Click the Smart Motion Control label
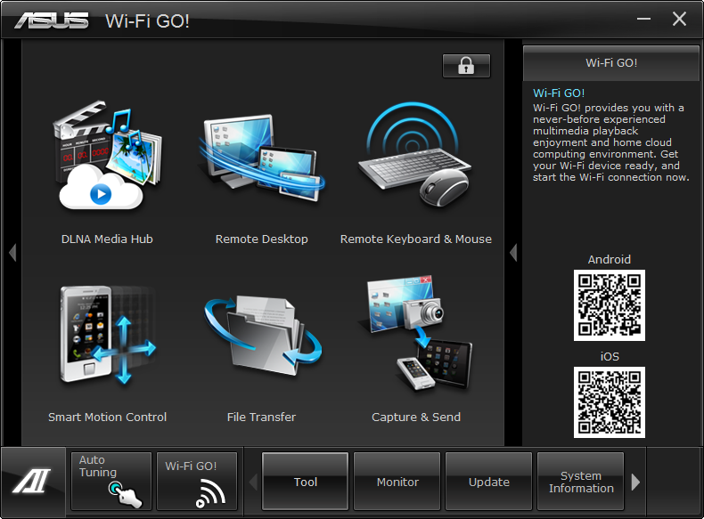The height and width of the screenshot is (519, 704). click(107, 418)
